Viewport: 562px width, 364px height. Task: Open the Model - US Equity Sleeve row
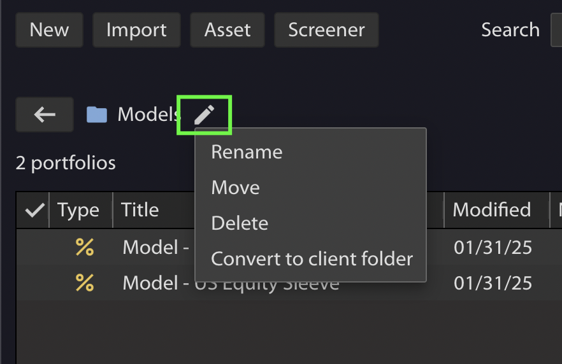click(289, 283)
